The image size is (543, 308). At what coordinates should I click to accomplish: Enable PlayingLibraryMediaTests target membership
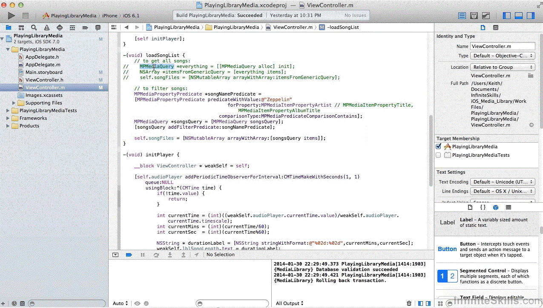pyautogui.click(x=439, y=155)
